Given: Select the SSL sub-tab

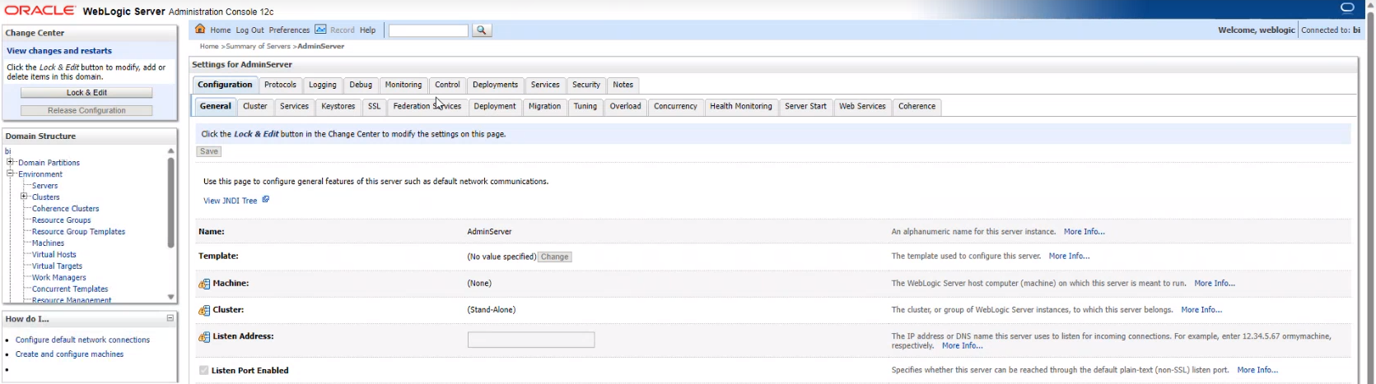Looking at the screenshot, I should pos(375,106).
